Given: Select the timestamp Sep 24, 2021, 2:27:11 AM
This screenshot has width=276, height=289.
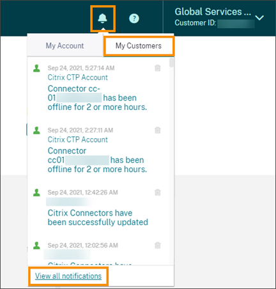Looking at the screenshot, I should pyautogui.click(x=80, y=130).
